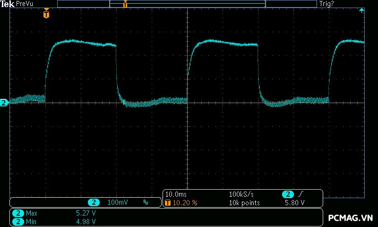Screen dimensions: 378x227
Task: Click the trigger source channel 2 badge
Action: (x=287, y=194)
